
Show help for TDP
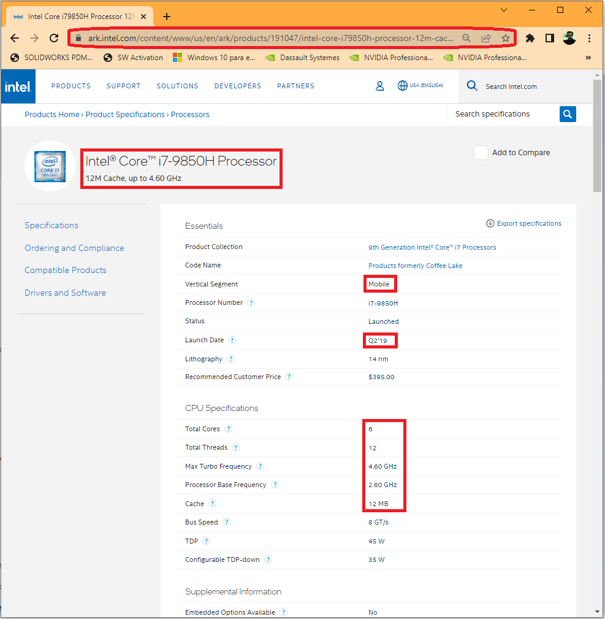(x=207, y=541)
